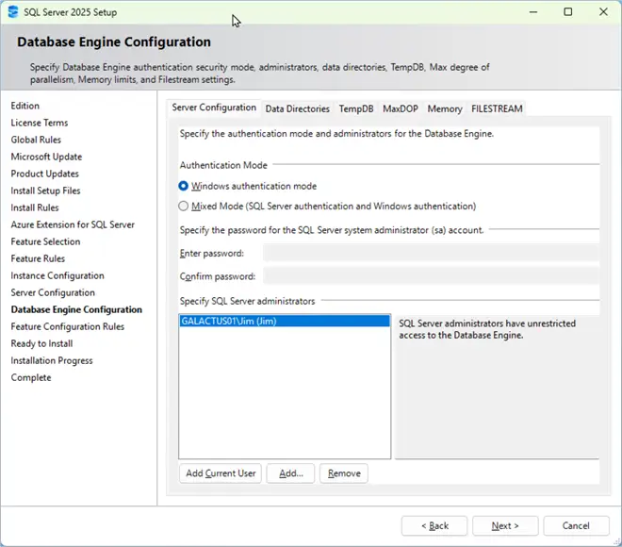Click Complete step in sidebar
622x547 pixels.
click(x=31, y=377)
